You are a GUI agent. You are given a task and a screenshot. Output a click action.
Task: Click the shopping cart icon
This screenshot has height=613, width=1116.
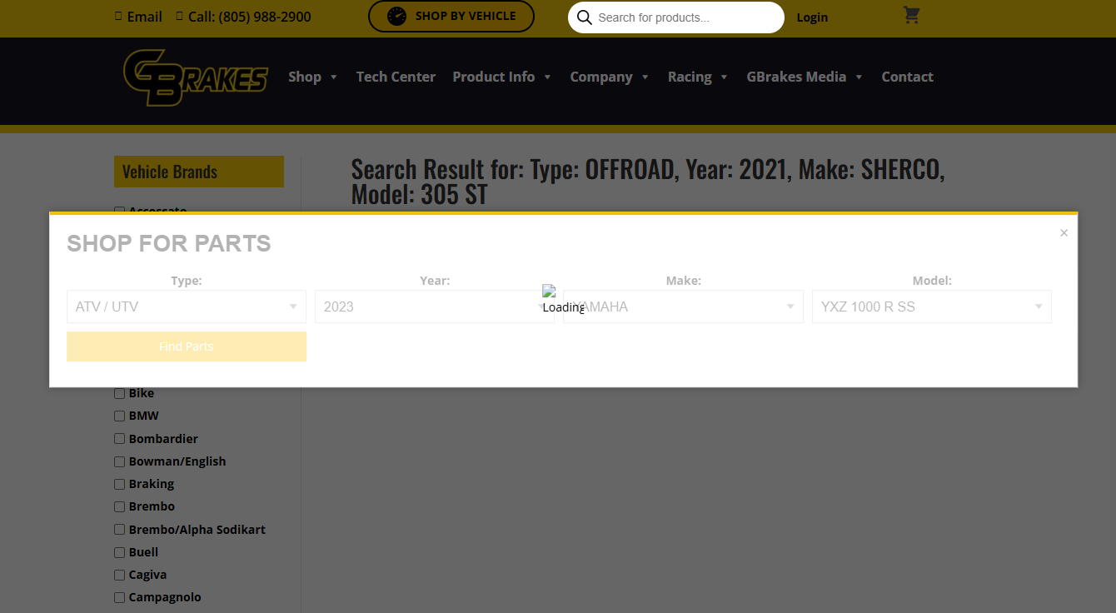click(x=911, y=16)
